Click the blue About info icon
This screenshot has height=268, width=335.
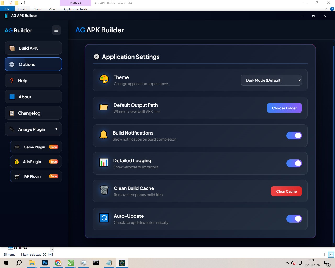pos(12,97)
